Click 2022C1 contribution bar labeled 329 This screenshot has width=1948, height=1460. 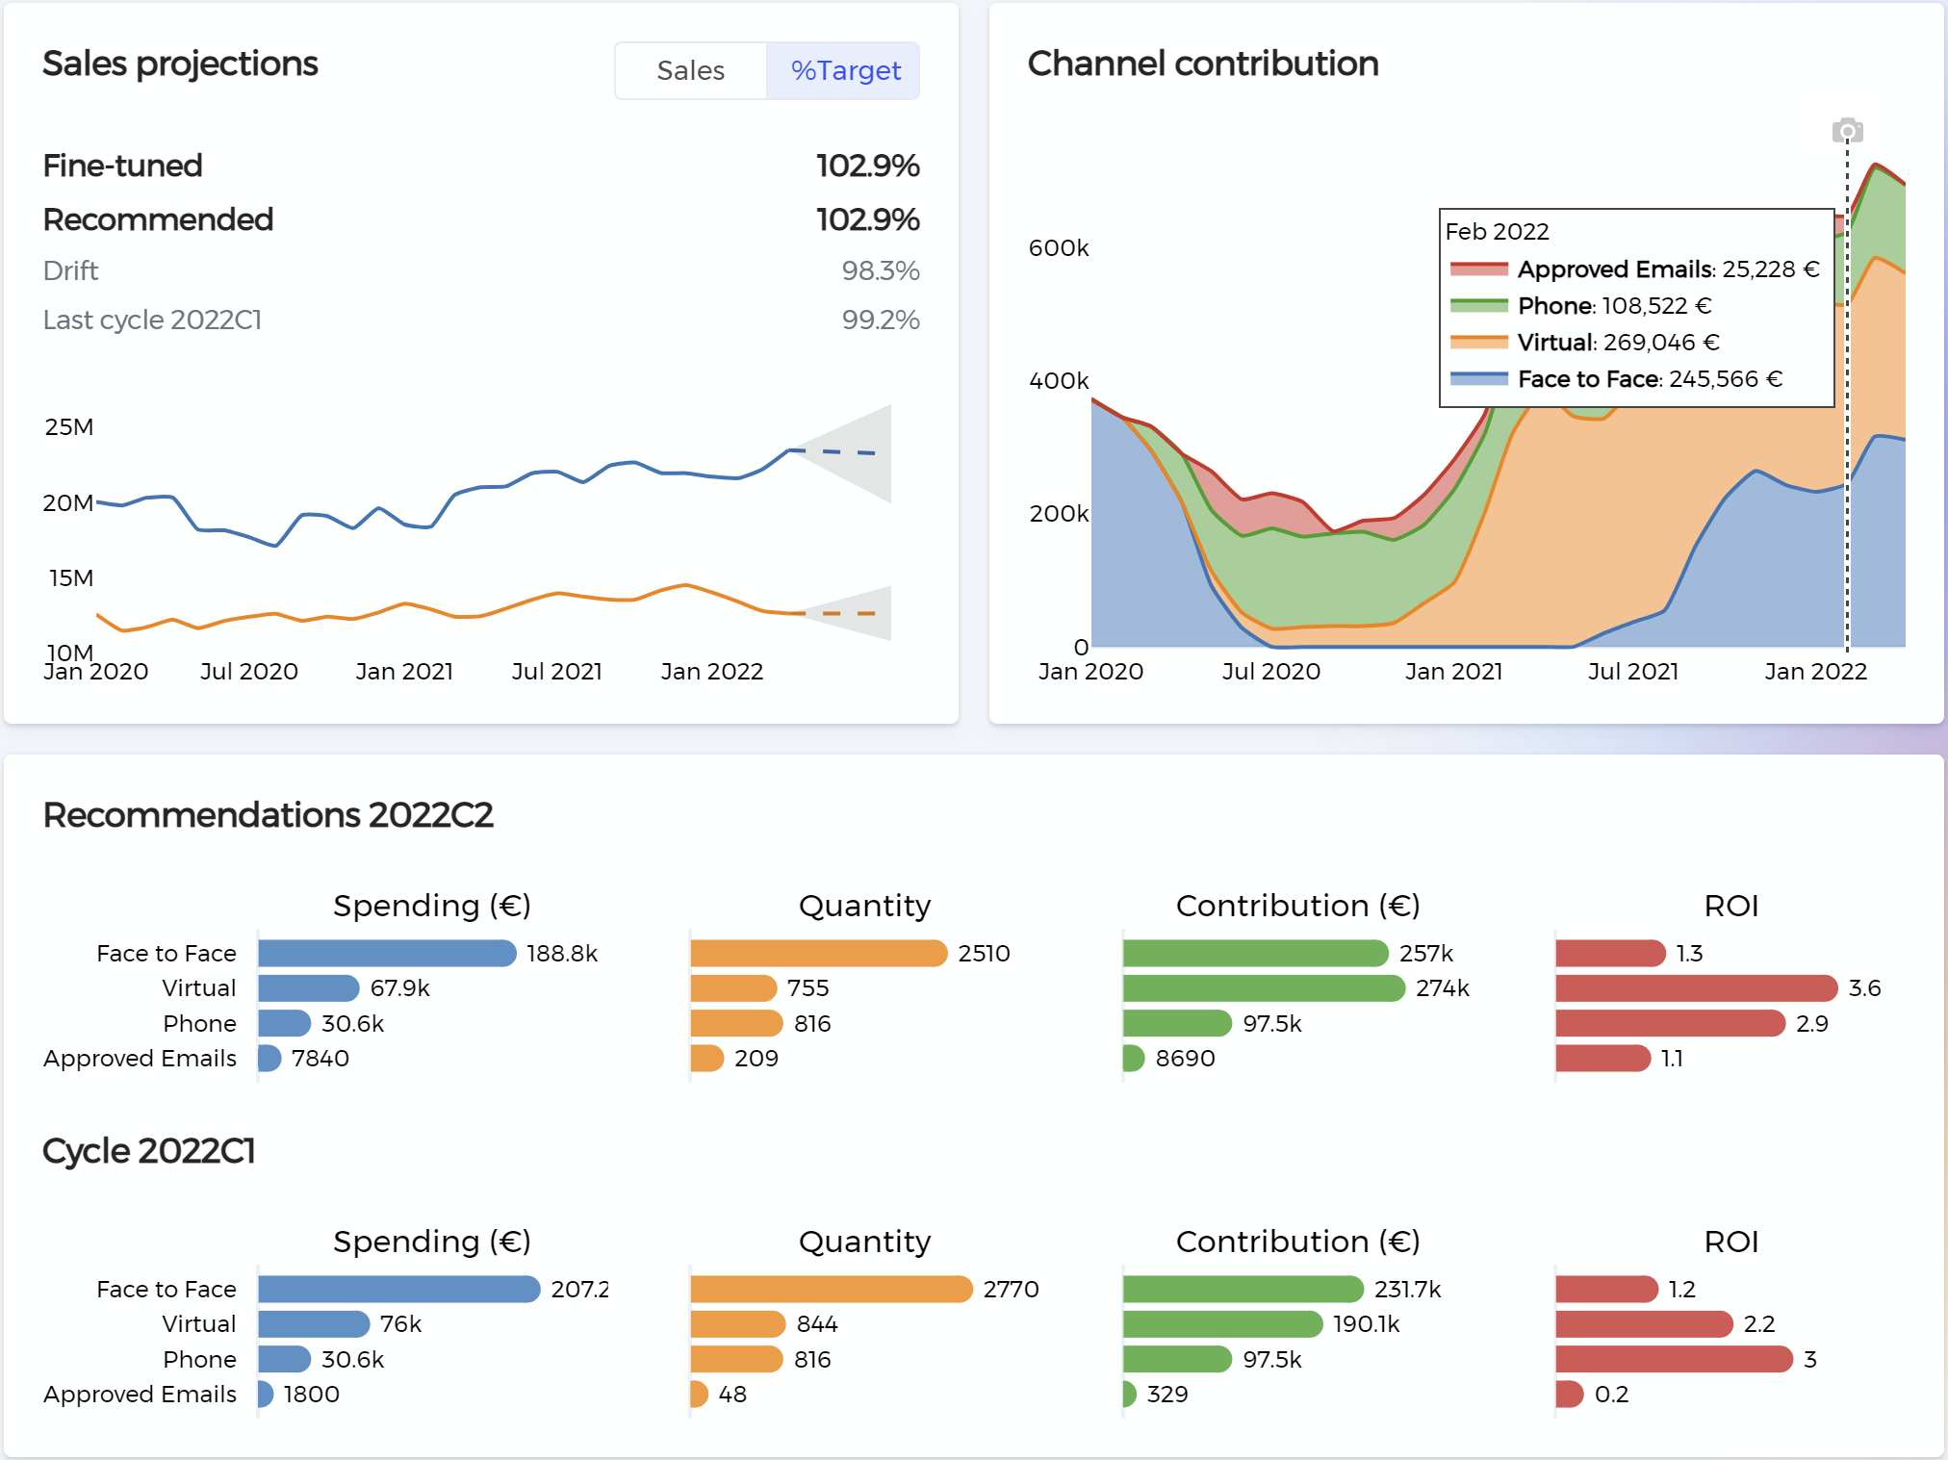pyautogui.click(x=1130, y=1394)
